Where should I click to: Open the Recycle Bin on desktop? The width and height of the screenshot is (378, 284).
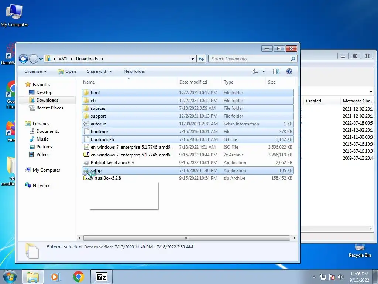360,250
